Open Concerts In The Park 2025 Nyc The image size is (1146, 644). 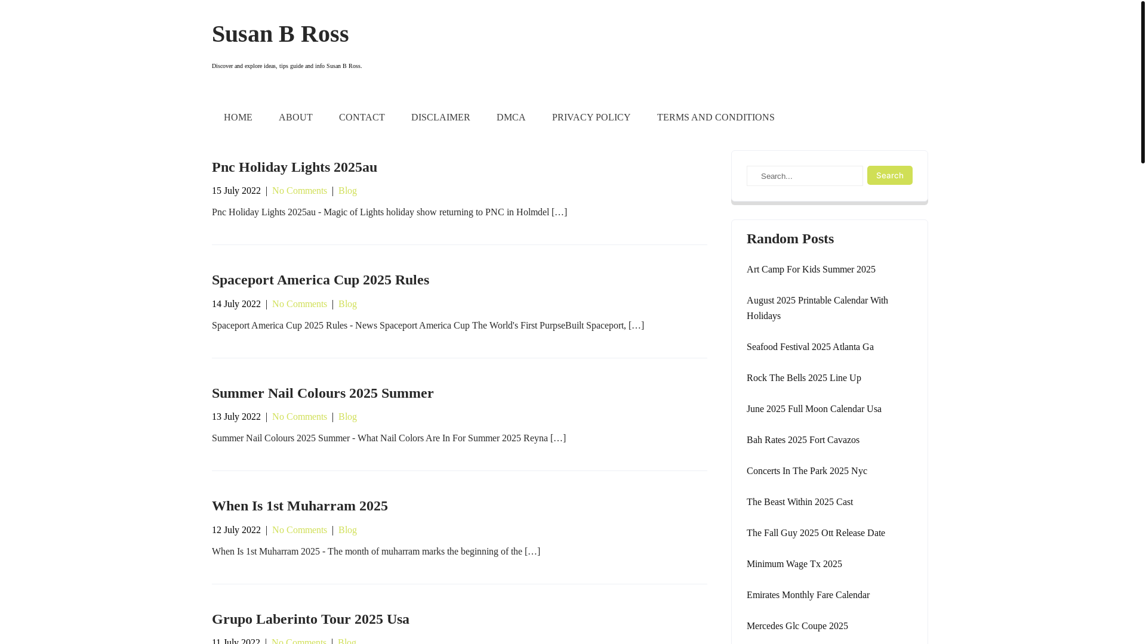click(x=806, y=471)
